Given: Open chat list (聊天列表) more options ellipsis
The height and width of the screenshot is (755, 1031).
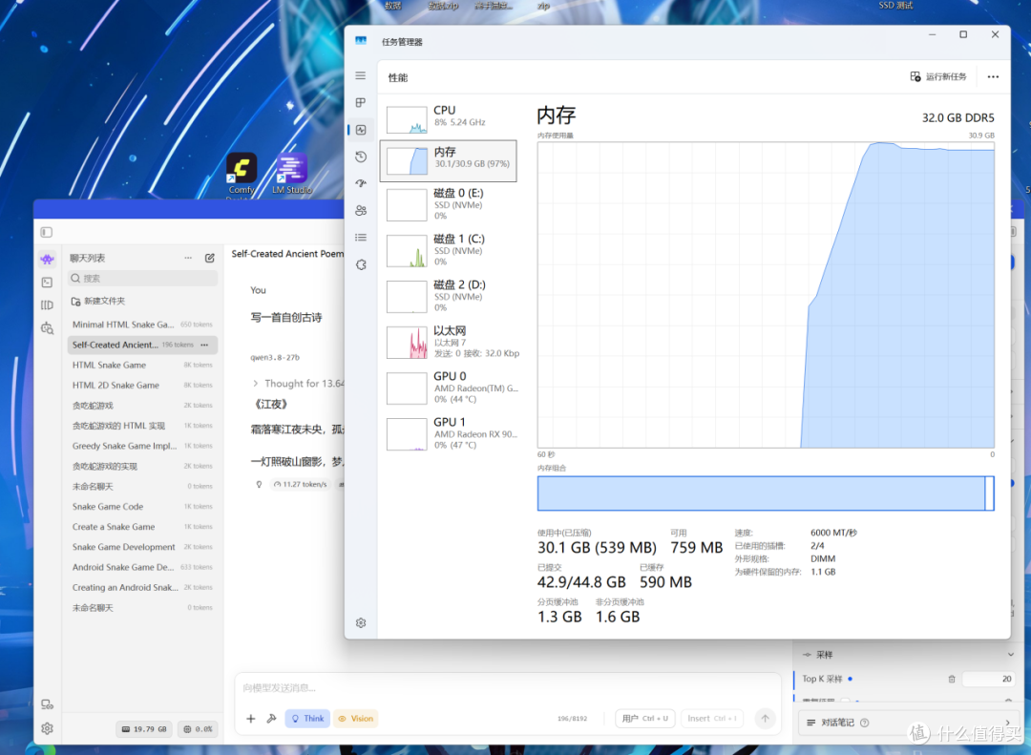Looking at the screenshot, I should [x=188, y=258].
